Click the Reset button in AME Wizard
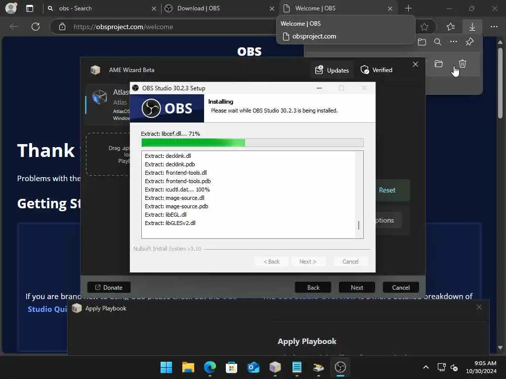Viewport: 506px width, 379px height. click(x=387, y=190)
